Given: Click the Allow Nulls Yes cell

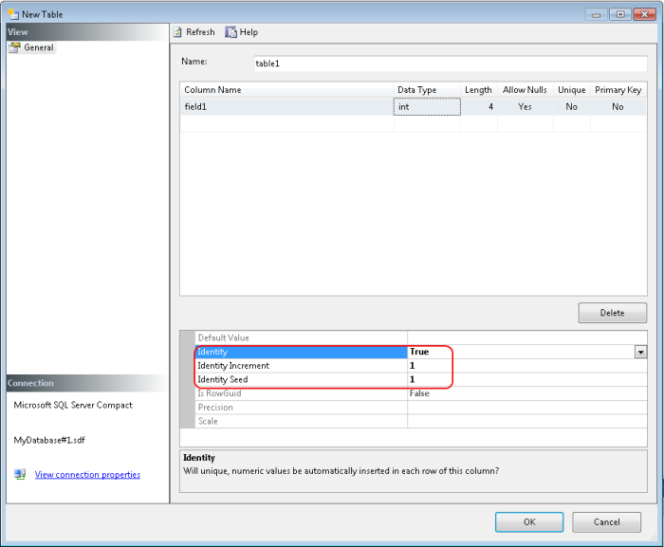Looking at the screenshot, I should 526,107.
